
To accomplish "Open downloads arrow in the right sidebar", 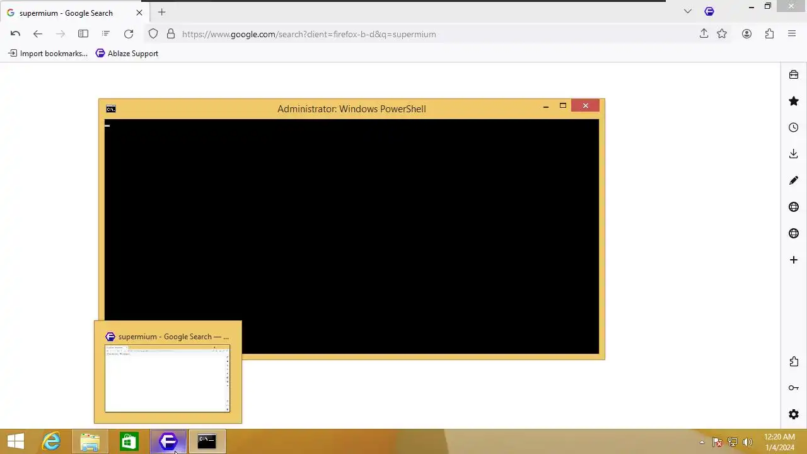I will pos(794,154).
